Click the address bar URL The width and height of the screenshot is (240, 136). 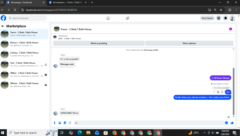(x=51, y=10)
